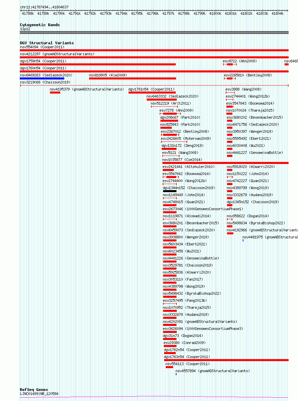Select esv3547642 (Boomsma2014) label

coord(187,174)
